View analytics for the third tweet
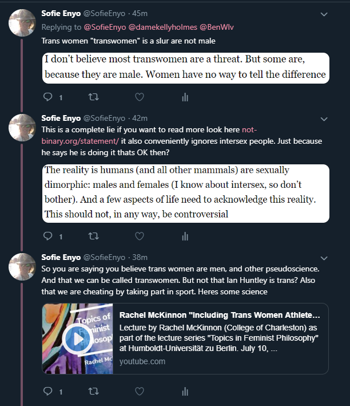This screenshot has height=406, width=350. tap(185, 392)
